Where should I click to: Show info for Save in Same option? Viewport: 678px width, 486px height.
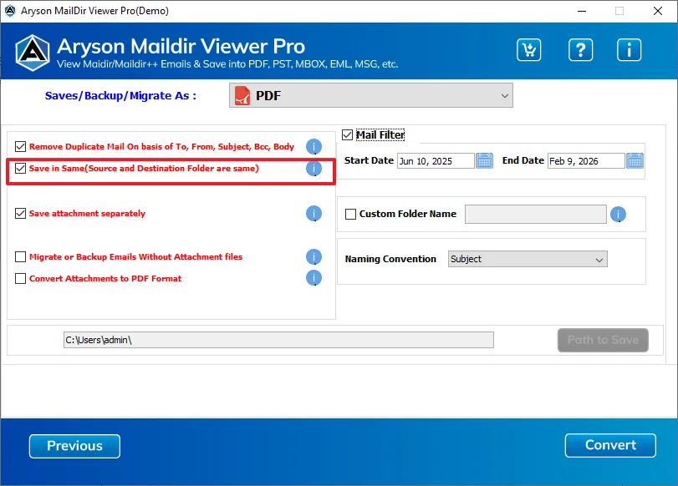pos(314,169)
